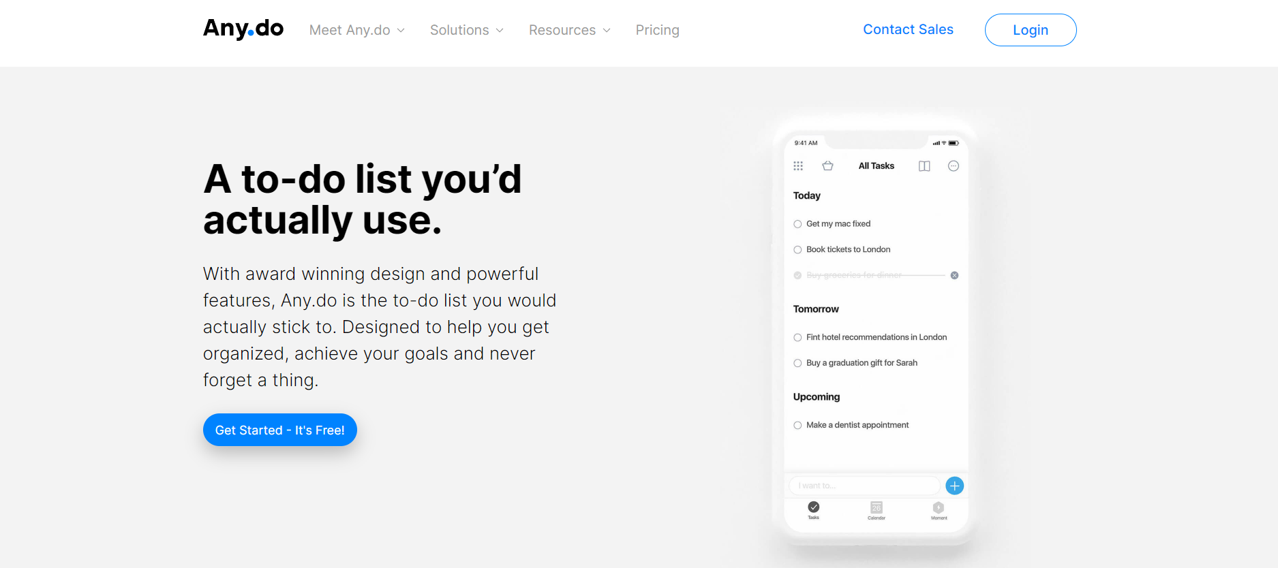Follow the Contact Sales link

pos(908,29)
